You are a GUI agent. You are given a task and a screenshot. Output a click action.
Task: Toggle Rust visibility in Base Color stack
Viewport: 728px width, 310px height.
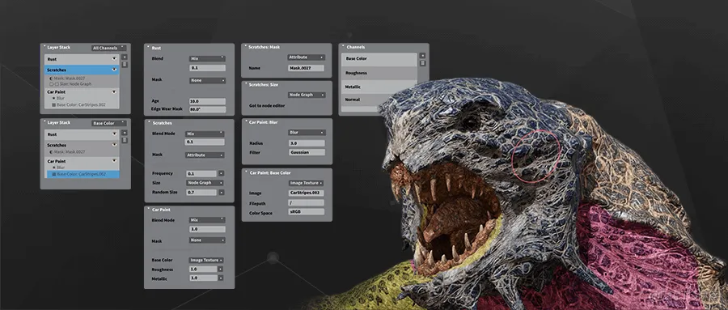[x=114, y=134]
